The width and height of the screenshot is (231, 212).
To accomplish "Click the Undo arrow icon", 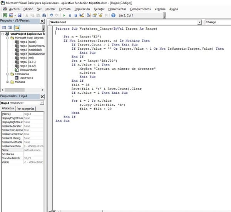I will pyautogui.click(x=51, y=15).
